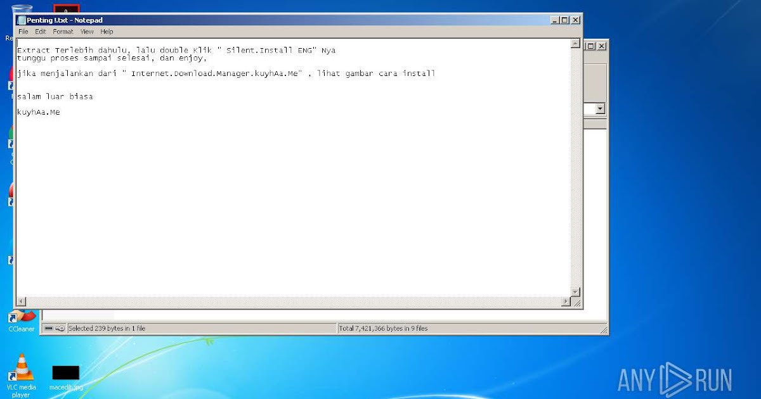Open the View menu in Notepad
The image size is (761, 399).
click(x=87, y=31)
